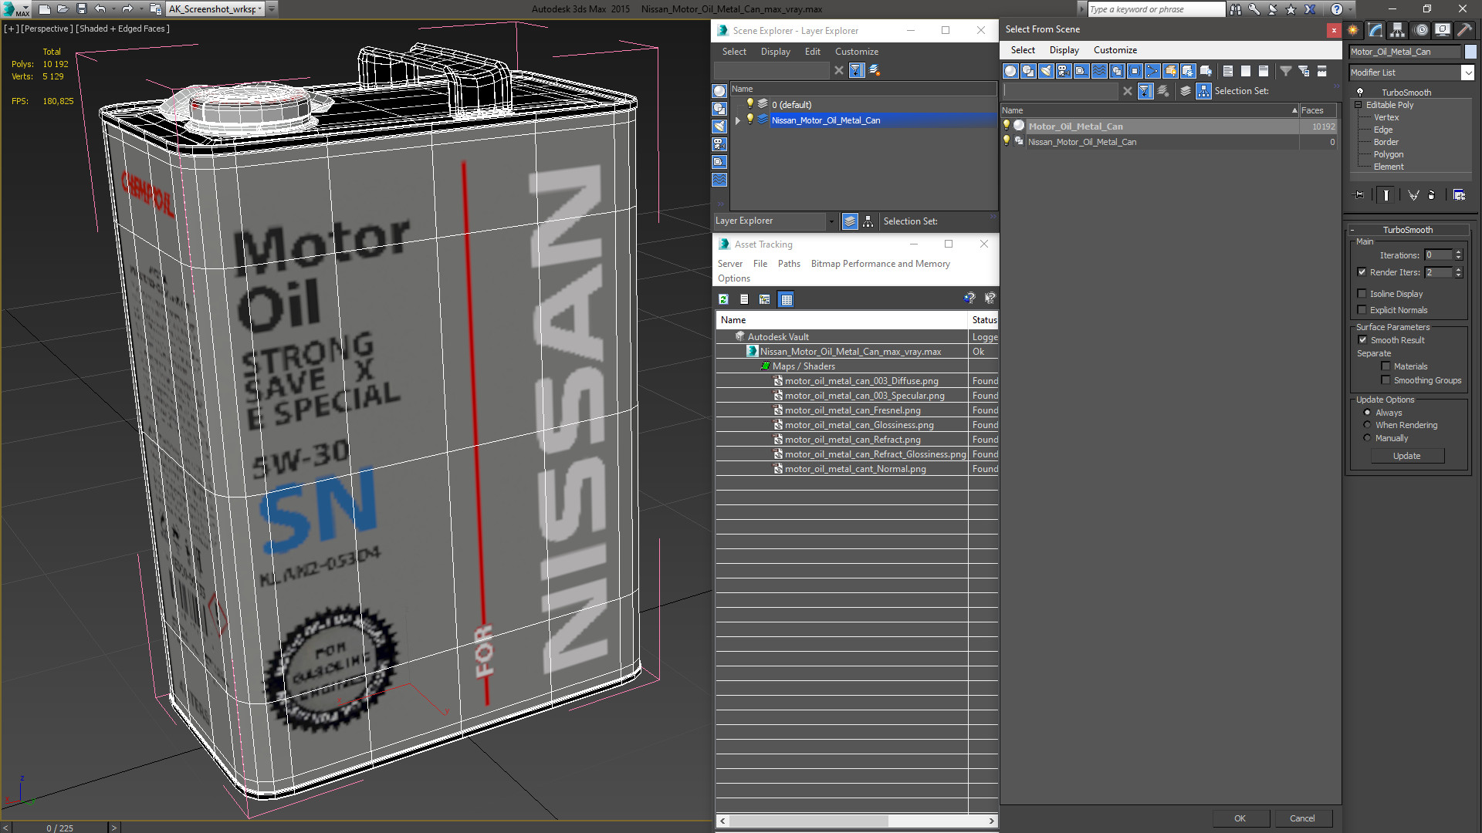
Task: Open Bitmap Performance and Memory menu
Action: click(x=880, y=264)
